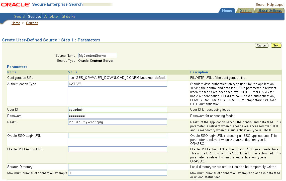Click the Password value field
Screen dimensions: 286x181
coord(117,115)
